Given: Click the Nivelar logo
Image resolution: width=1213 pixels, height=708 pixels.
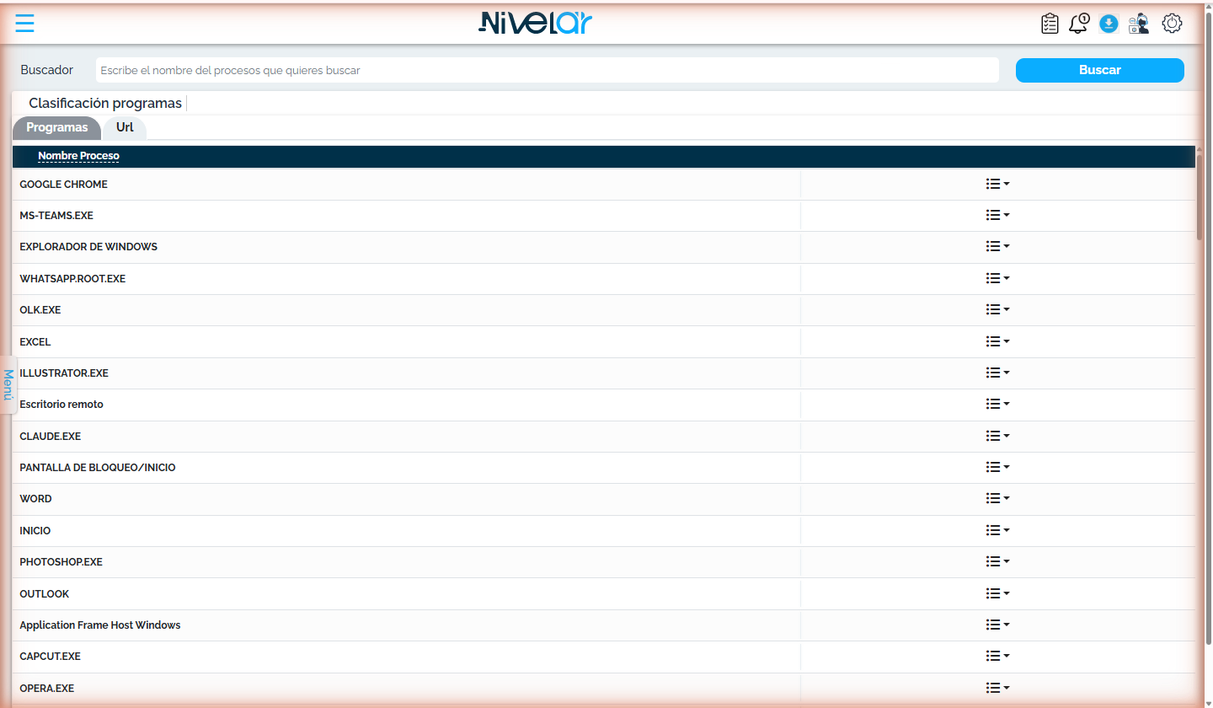Looking at the screenshot, I should click(536, 23).
